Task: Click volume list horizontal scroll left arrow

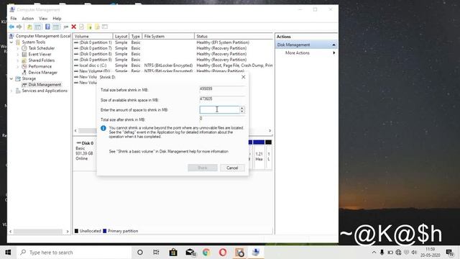Action: click(x=75, y=131)
